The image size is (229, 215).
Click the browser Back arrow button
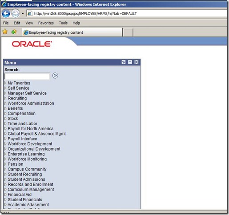6,13
